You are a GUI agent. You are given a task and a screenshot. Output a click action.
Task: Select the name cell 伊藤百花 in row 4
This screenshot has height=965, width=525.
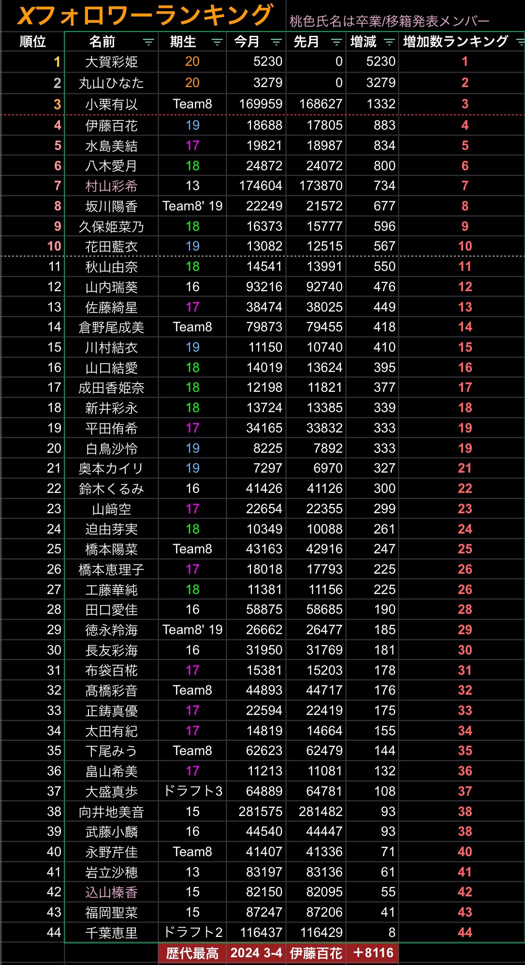111,125
